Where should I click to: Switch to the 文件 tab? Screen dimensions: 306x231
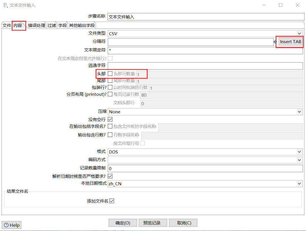[7, 25]
